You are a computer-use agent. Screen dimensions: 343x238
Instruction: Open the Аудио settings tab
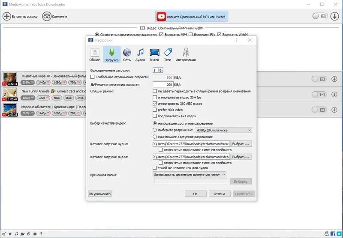140,55
